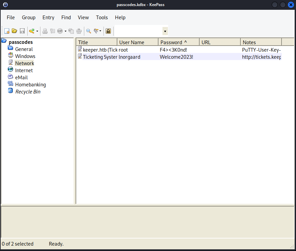This screenshot has height=251, width=296.
Task: Click the Add Entry key icon
Action: 32,31
